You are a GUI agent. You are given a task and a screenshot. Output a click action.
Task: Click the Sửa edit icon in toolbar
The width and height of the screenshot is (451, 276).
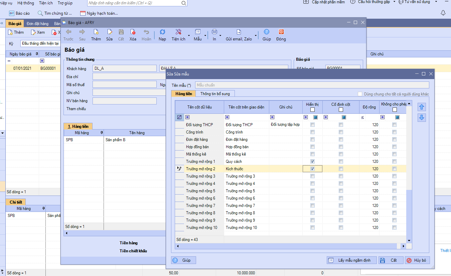tap(109, 32)
